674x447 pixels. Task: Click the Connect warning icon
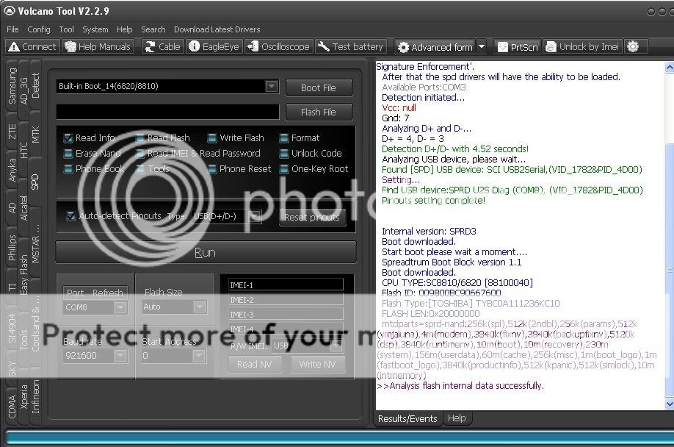[14, 46]
